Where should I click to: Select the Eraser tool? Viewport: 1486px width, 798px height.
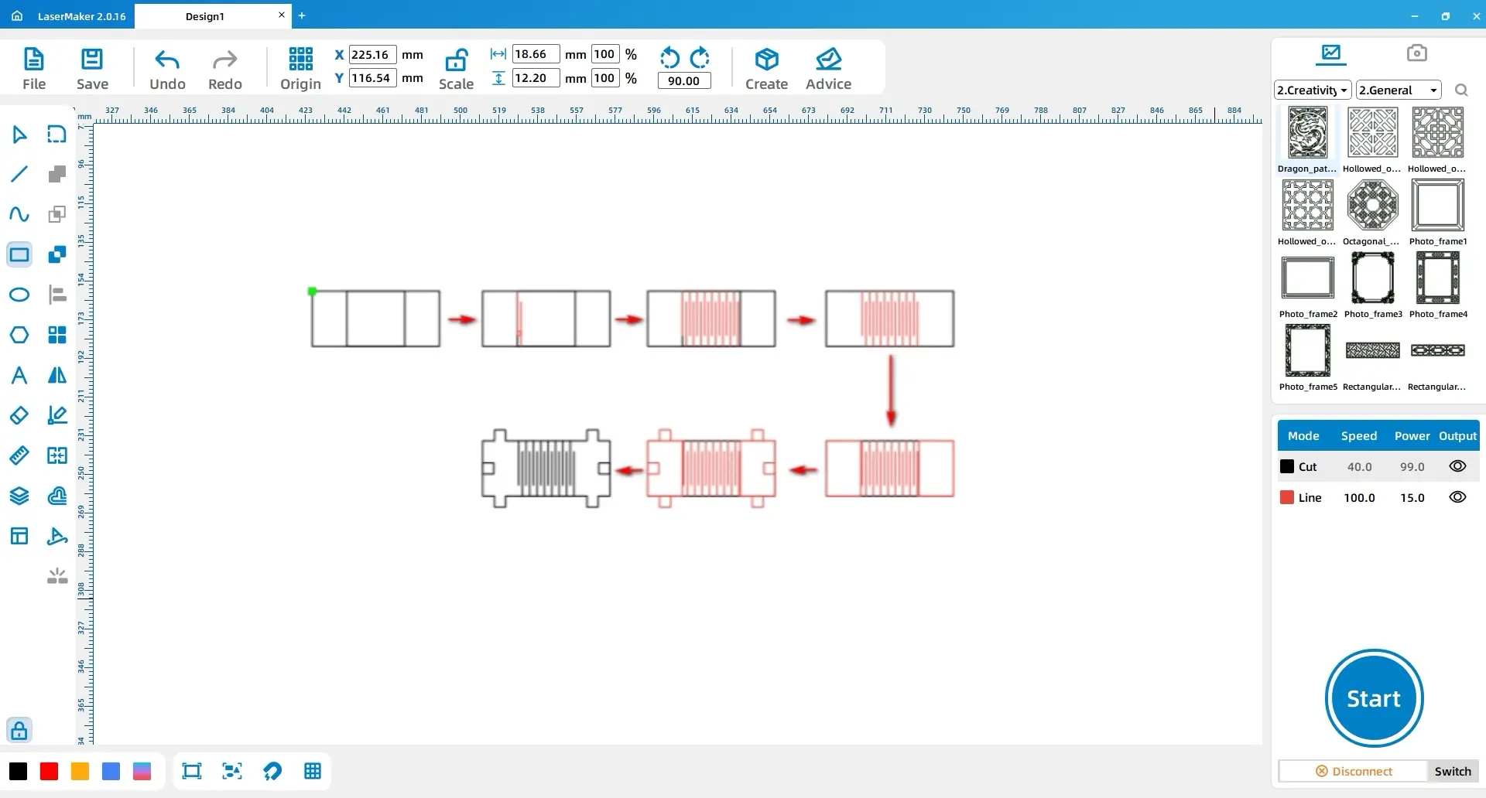(x=19, y=415)
